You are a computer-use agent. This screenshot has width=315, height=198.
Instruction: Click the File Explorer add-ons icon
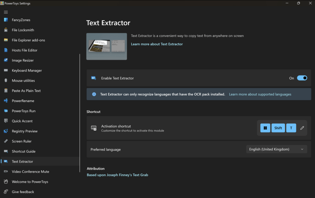(6, 40)
